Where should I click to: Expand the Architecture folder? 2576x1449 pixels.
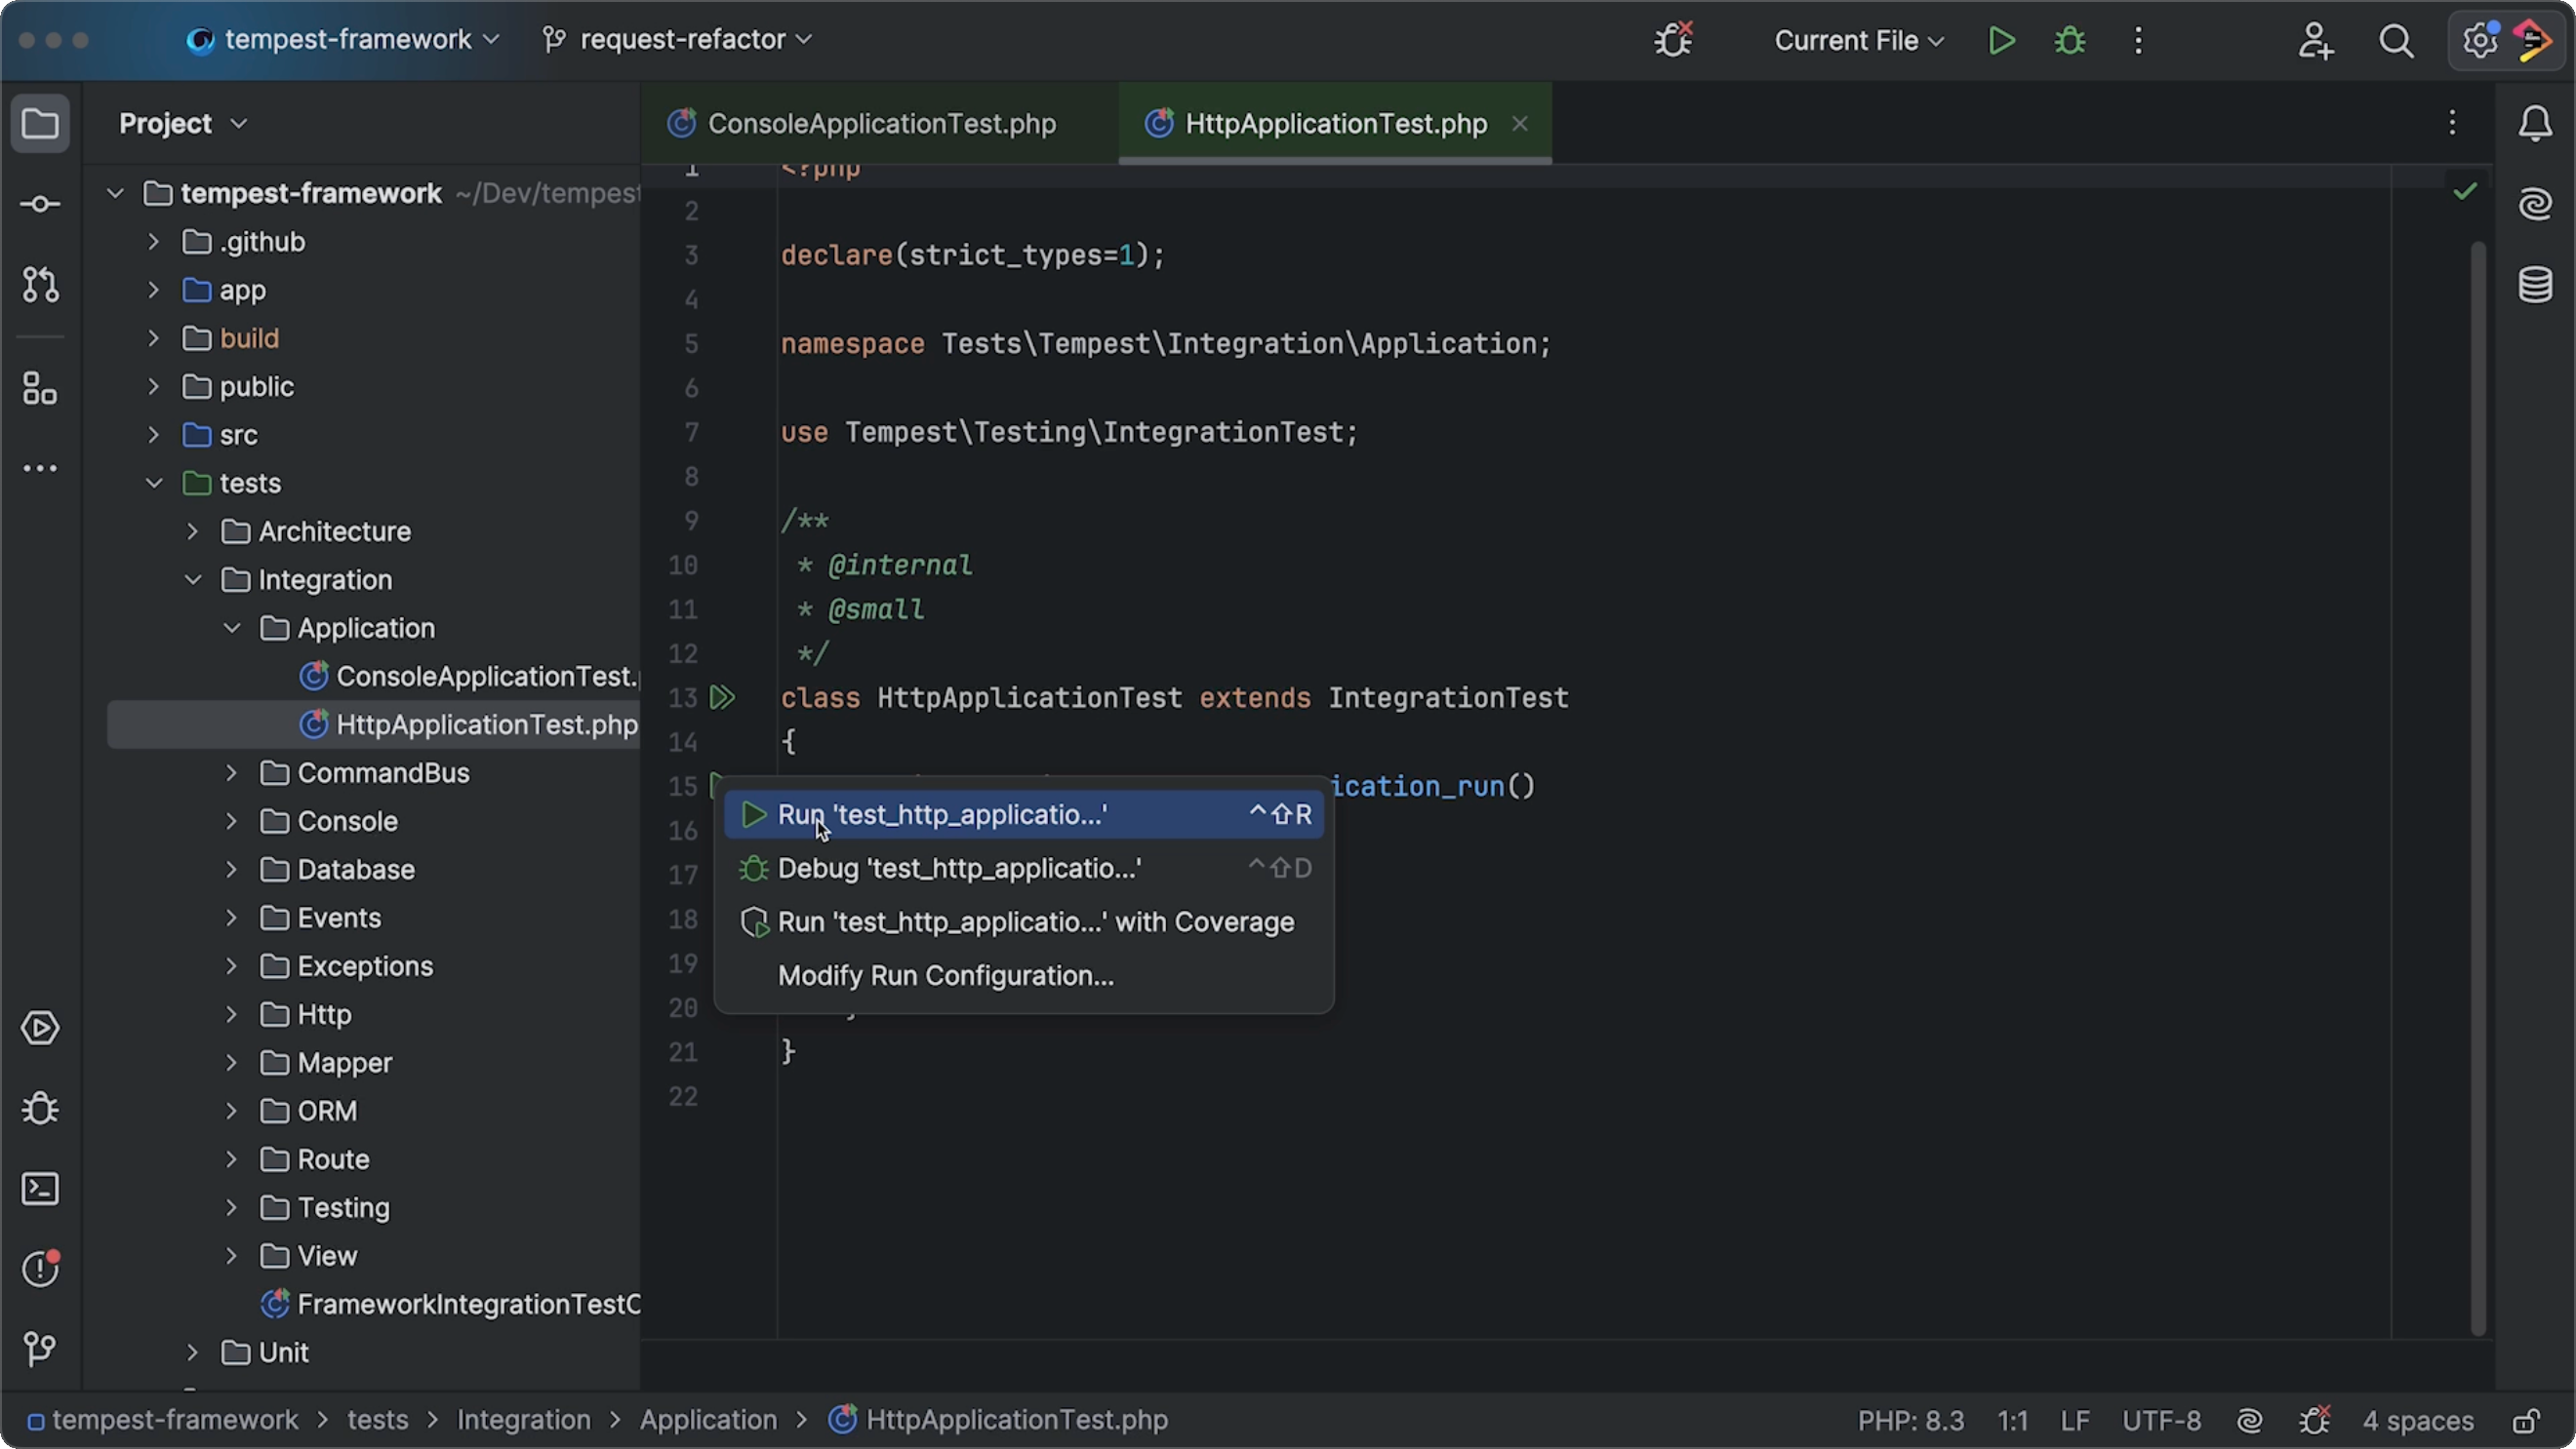193,530
